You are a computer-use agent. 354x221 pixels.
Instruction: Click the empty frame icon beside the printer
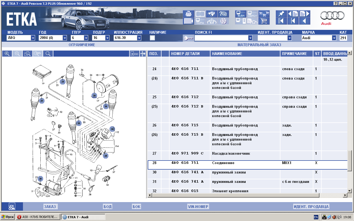tap(200, 14)
